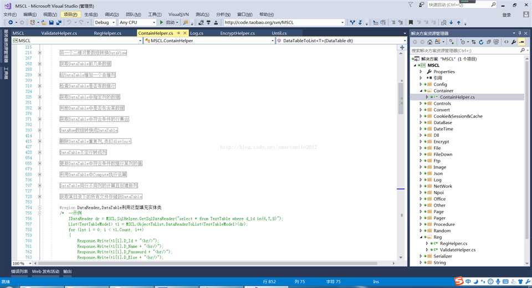Switch to the EncryptHelper.cs tab

(x=238, y=33)
